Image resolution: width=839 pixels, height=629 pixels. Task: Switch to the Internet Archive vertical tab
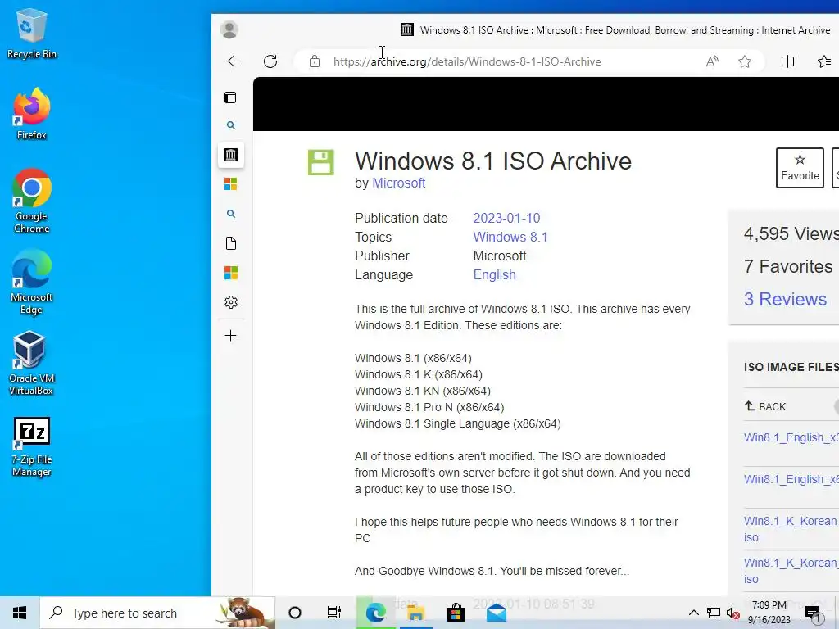[x=230, y=155]
